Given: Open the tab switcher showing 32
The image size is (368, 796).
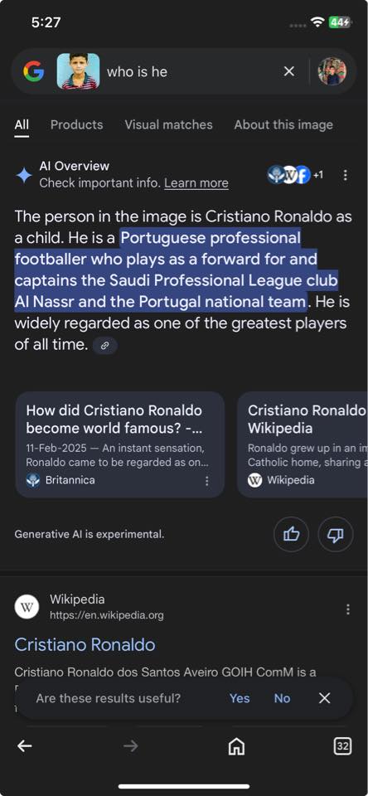Looking at the screenshot, I should [342, 745].
